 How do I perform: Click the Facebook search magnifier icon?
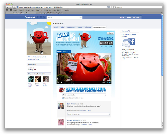(81, 17)
